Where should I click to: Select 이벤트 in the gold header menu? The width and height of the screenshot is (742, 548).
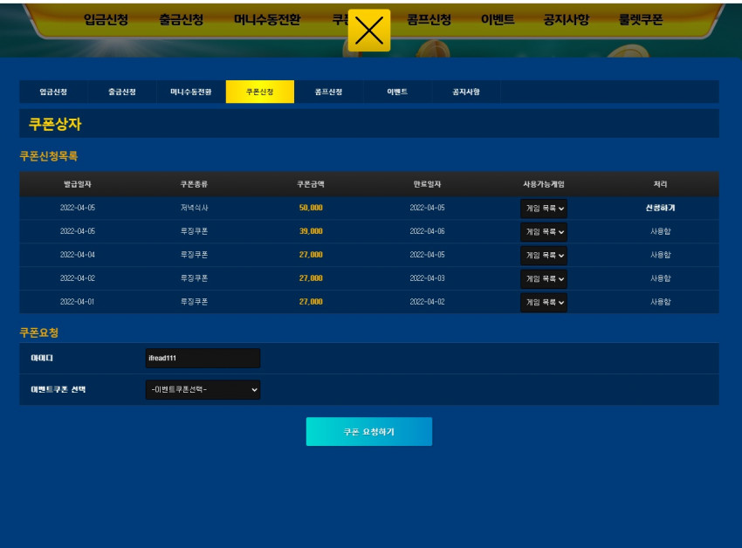pos(498,20)
